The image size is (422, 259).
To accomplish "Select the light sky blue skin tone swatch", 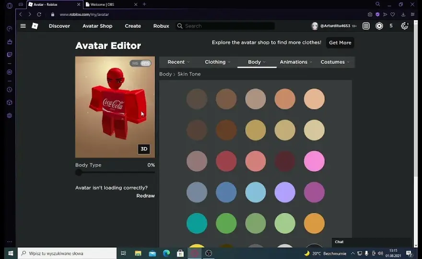I will tap(256, 192).
